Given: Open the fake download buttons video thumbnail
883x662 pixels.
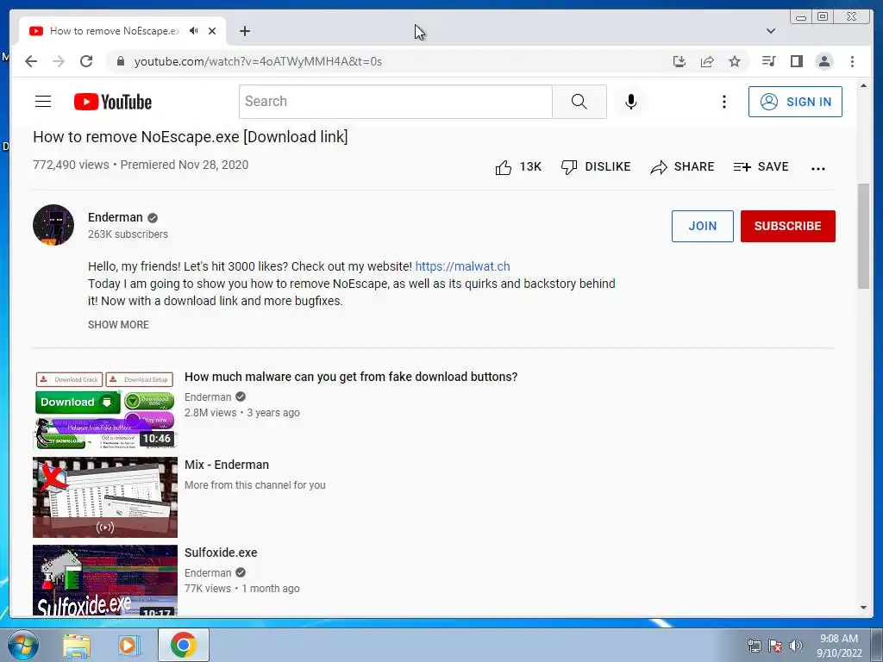Looking at the screenshot, I should pos(104,409).
